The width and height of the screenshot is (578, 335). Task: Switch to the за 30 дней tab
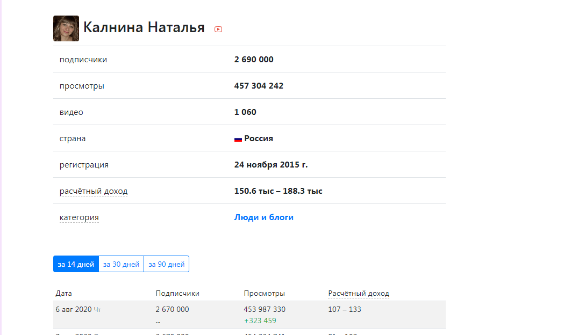121,264
